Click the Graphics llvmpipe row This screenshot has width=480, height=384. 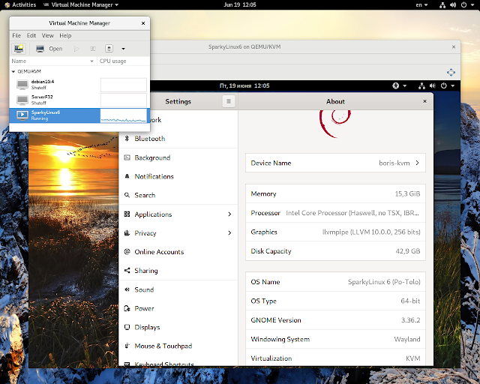[x=335, y=232]
